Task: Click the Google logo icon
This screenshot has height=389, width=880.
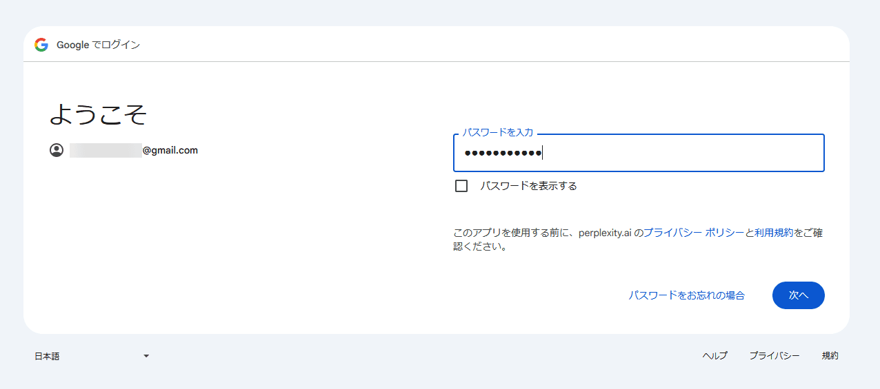Action: click(41, 45)
